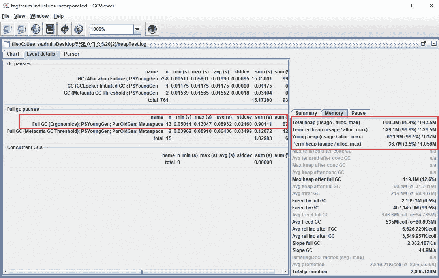Refresh the log with the circular arrows icon
The height and width of the screenshot is (278, 439).
click(x=64, y=29)
